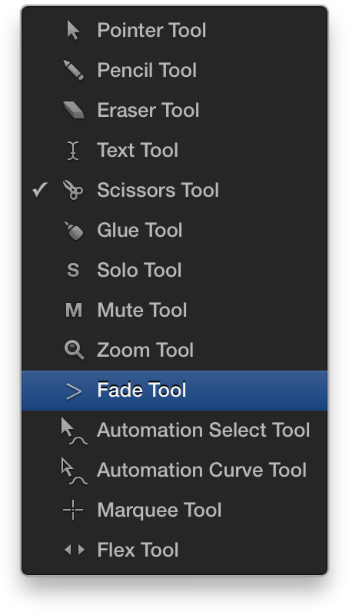This screenshot has height=612, width=349.
Task: Pick the Eraser Tool icon
Action: pos(73,110)
